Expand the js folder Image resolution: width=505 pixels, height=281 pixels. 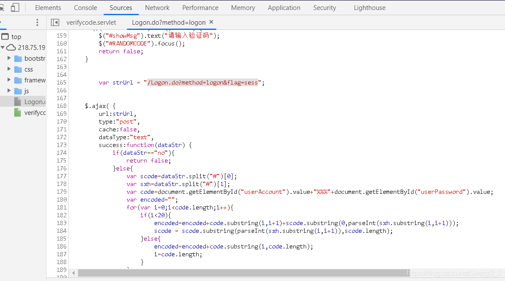coord(9,91)
